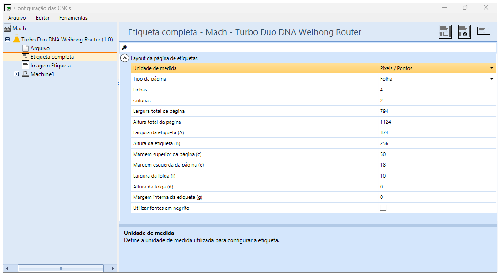This screenshot has height=274, width=500.
Task: Select the Margem esquerda da página (e) label
Action: pos(168,165)
